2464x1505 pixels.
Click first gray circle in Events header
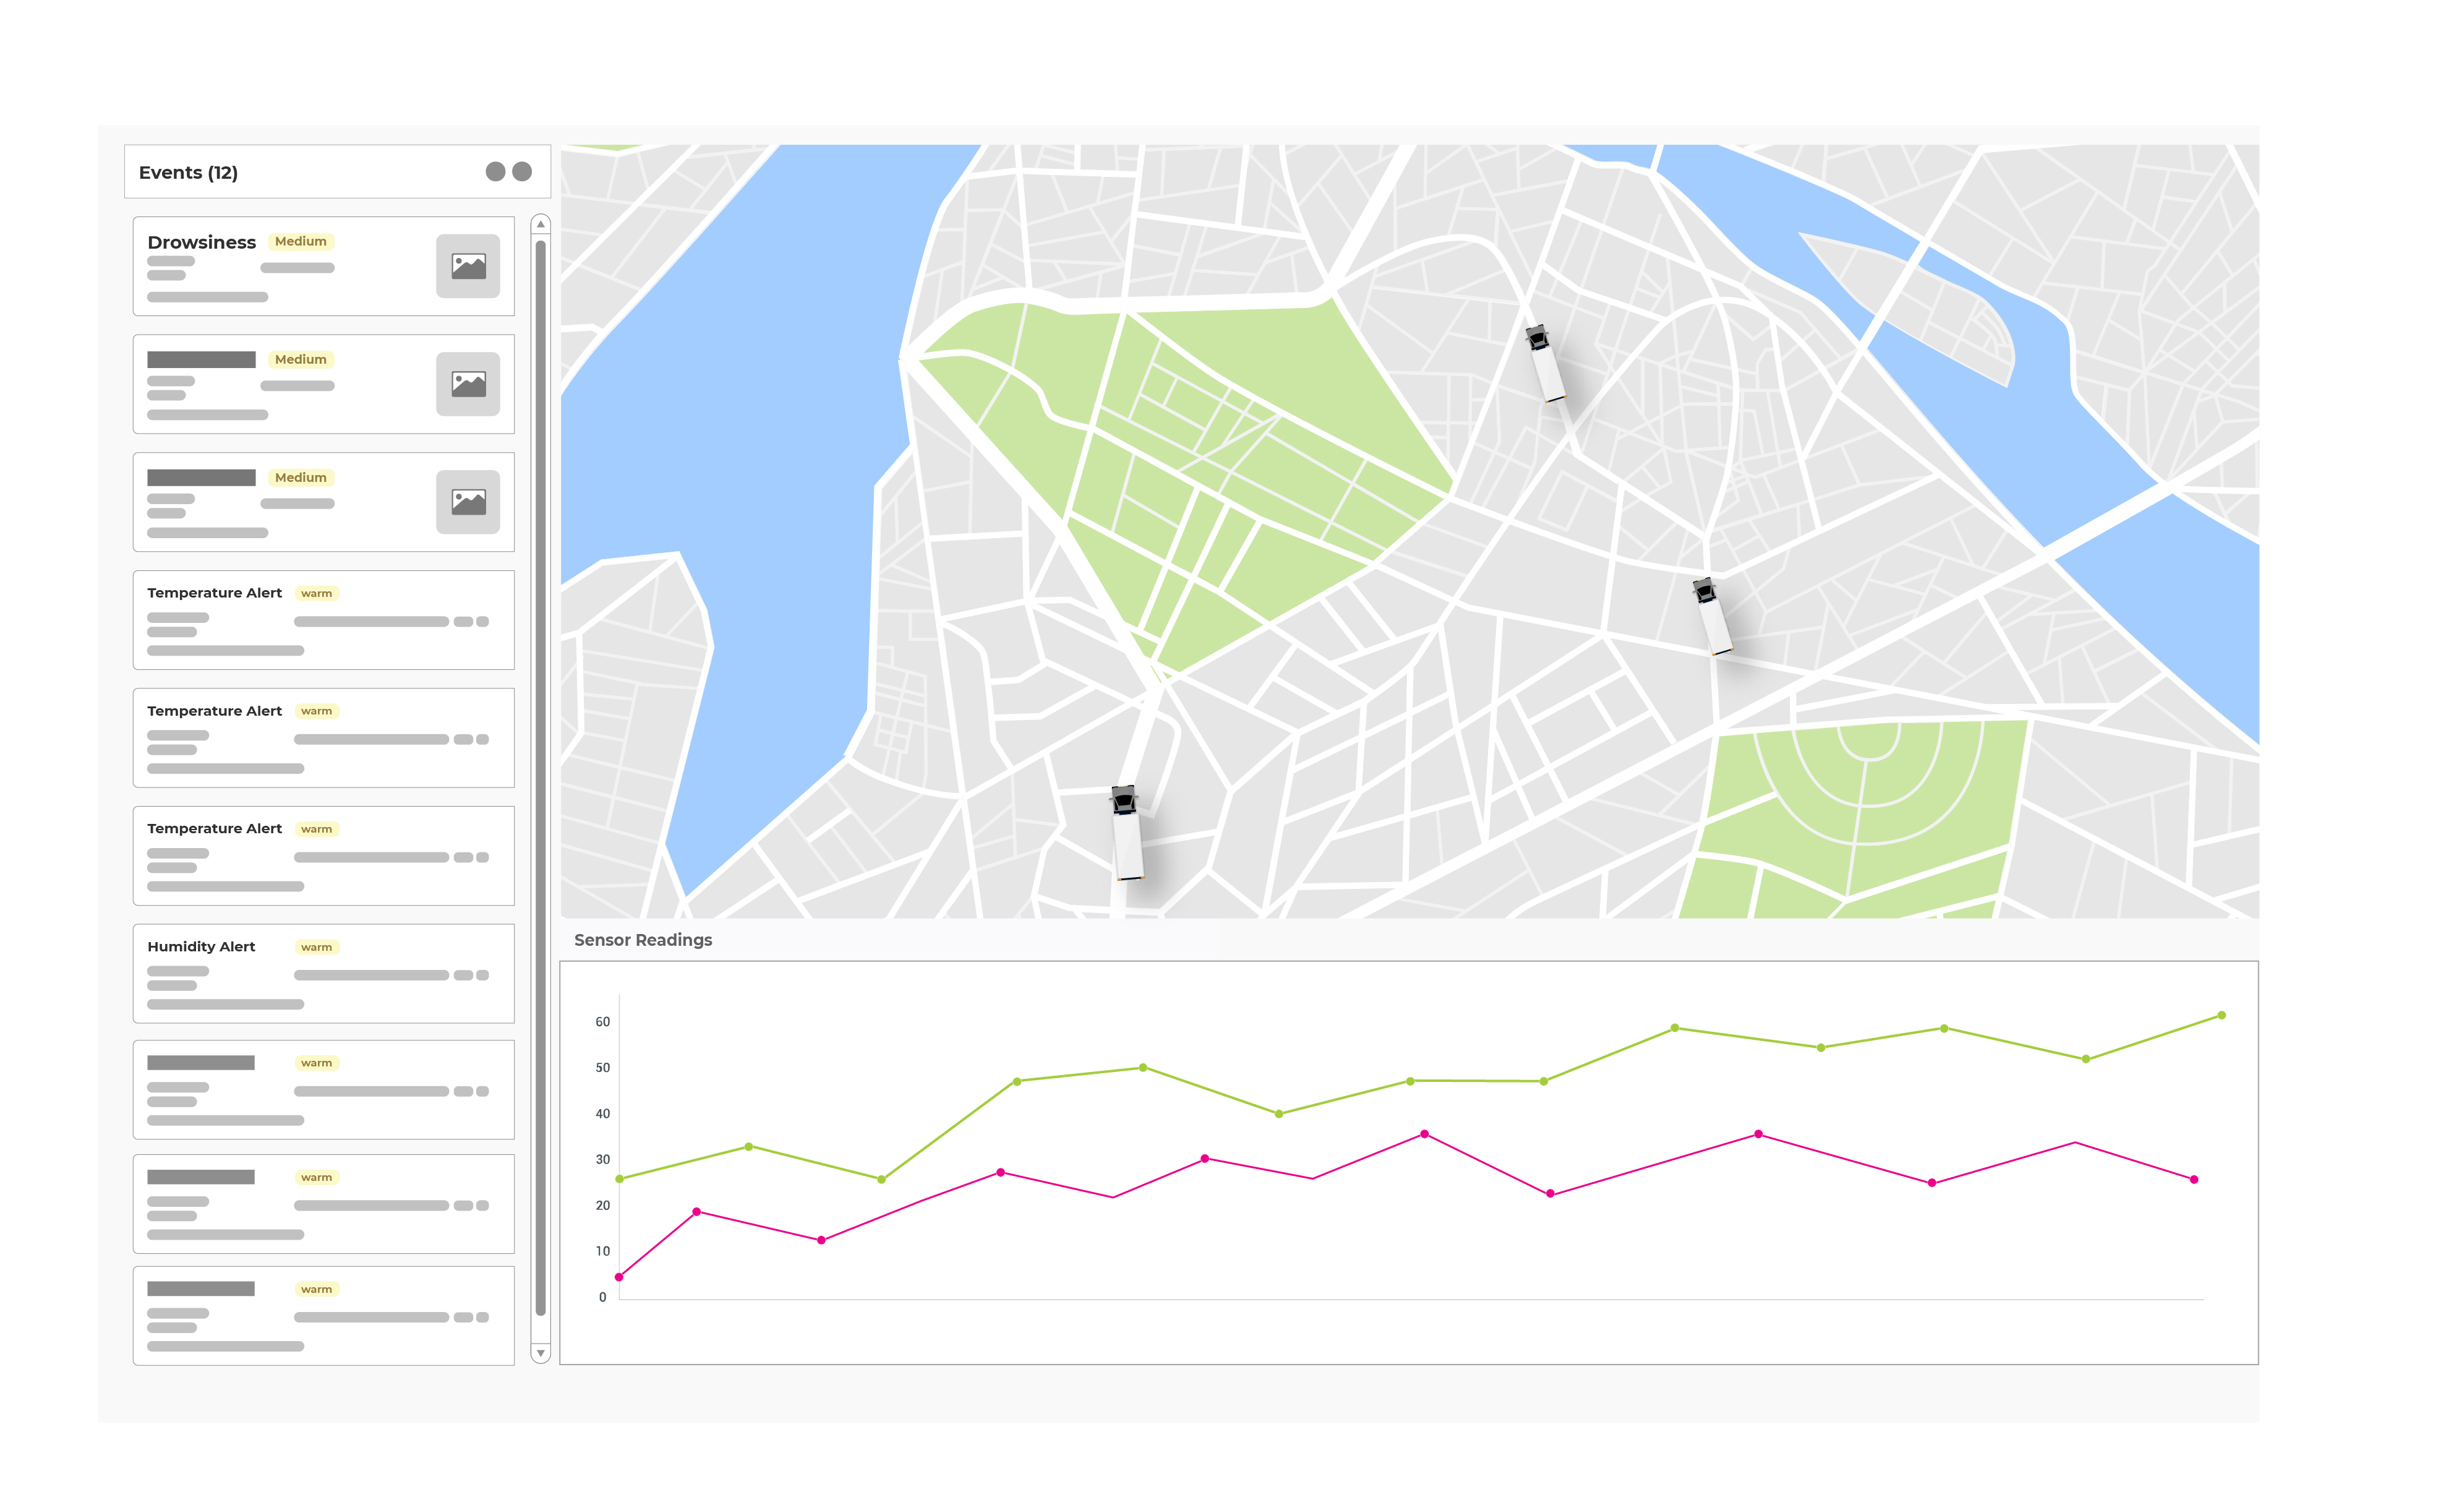[495, 172]
